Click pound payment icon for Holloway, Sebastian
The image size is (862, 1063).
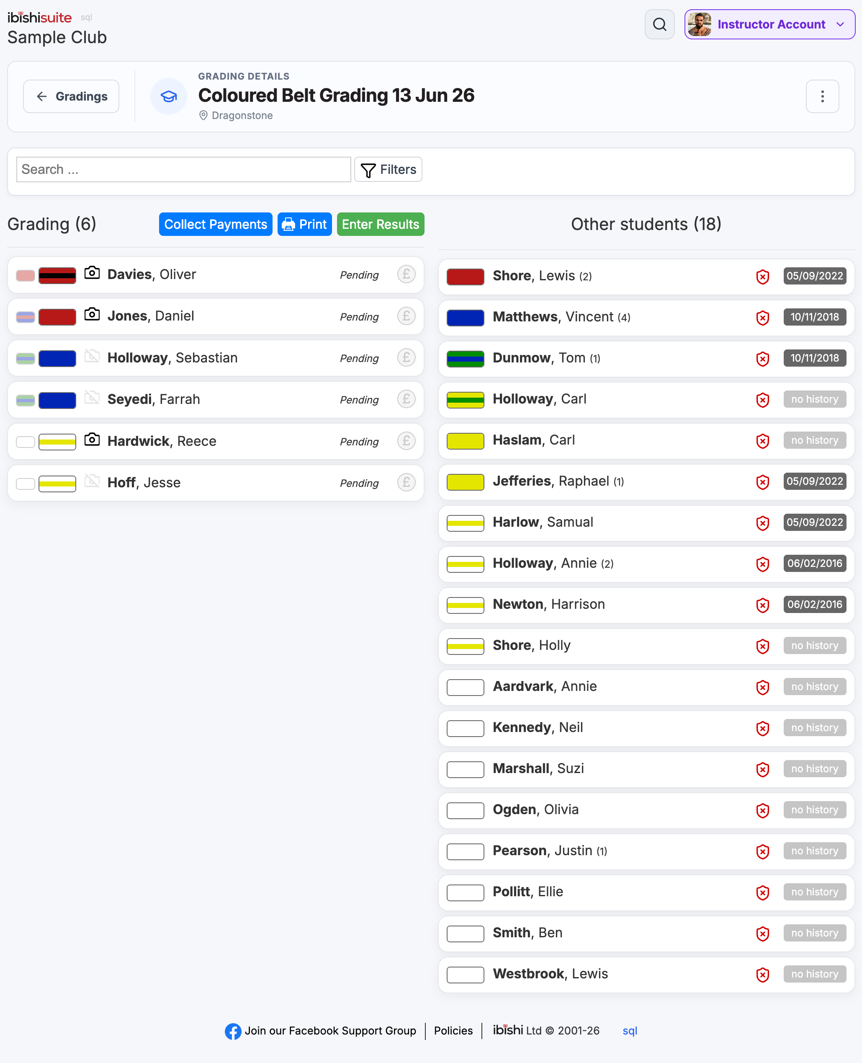pyautogui.click(x=406, y=358)
